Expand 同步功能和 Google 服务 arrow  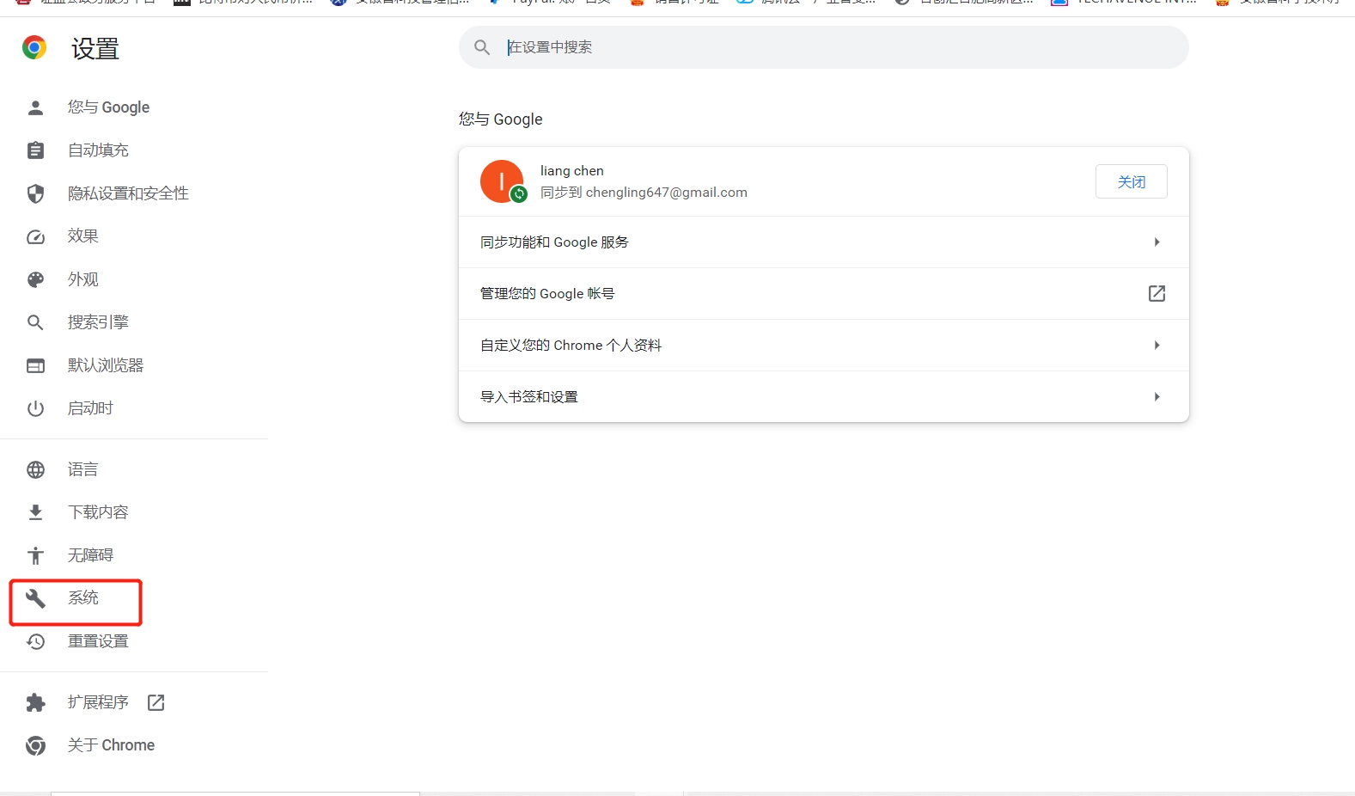pos(1157,242)
